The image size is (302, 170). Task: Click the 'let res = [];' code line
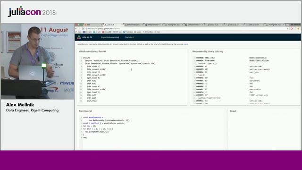(x=90, y=126)
